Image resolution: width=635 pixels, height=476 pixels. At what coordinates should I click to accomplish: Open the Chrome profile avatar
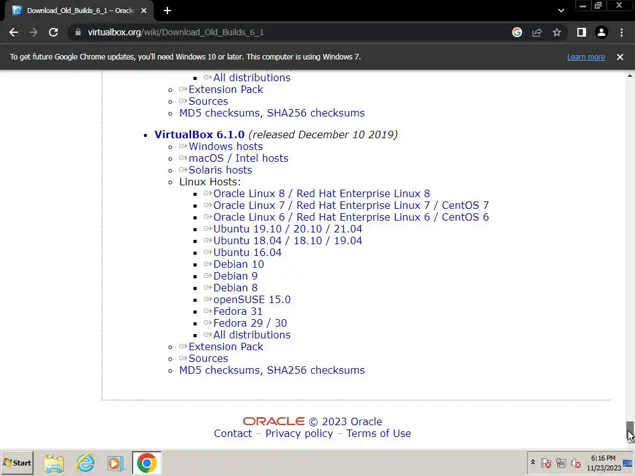tap(602, 32)
